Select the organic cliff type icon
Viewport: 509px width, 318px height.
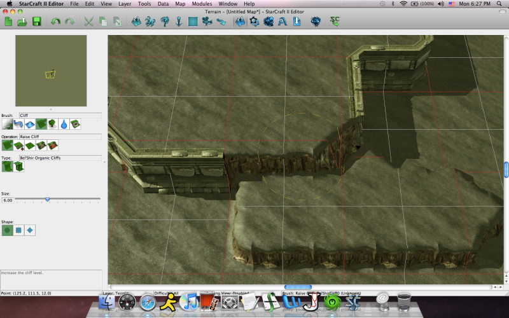pos(7,167)
